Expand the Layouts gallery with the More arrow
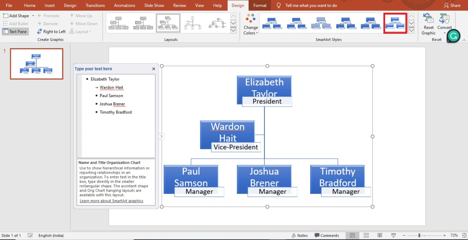Viewport: 468px width, 240px height. click(x=233, y=30)
